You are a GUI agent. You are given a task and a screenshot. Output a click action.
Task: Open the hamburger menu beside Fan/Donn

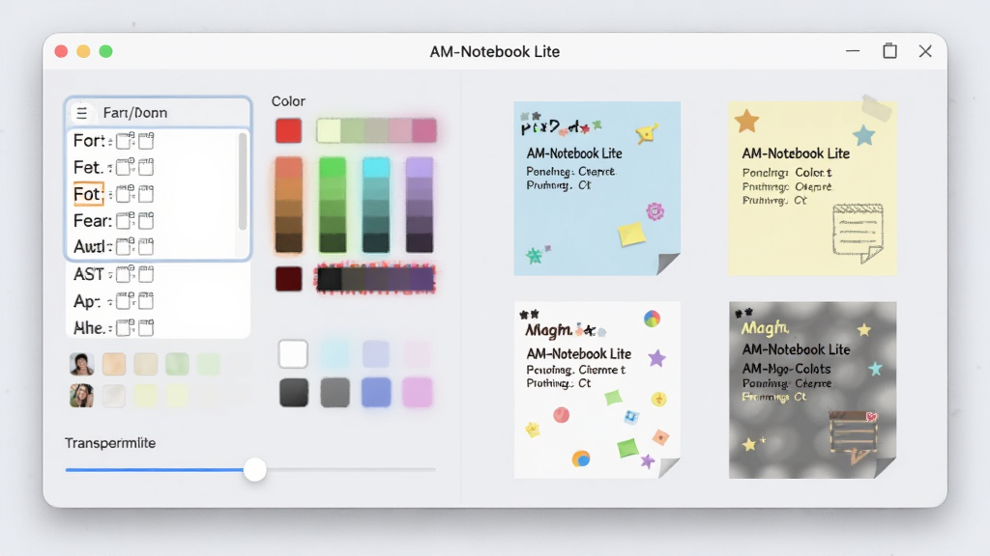click(x=81, y=113)
